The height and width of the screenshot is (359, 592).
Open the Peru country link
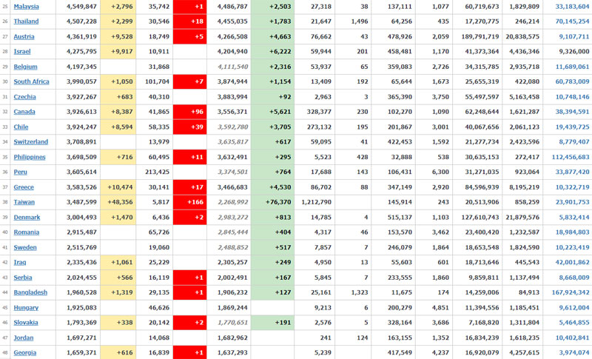(21, 172)
